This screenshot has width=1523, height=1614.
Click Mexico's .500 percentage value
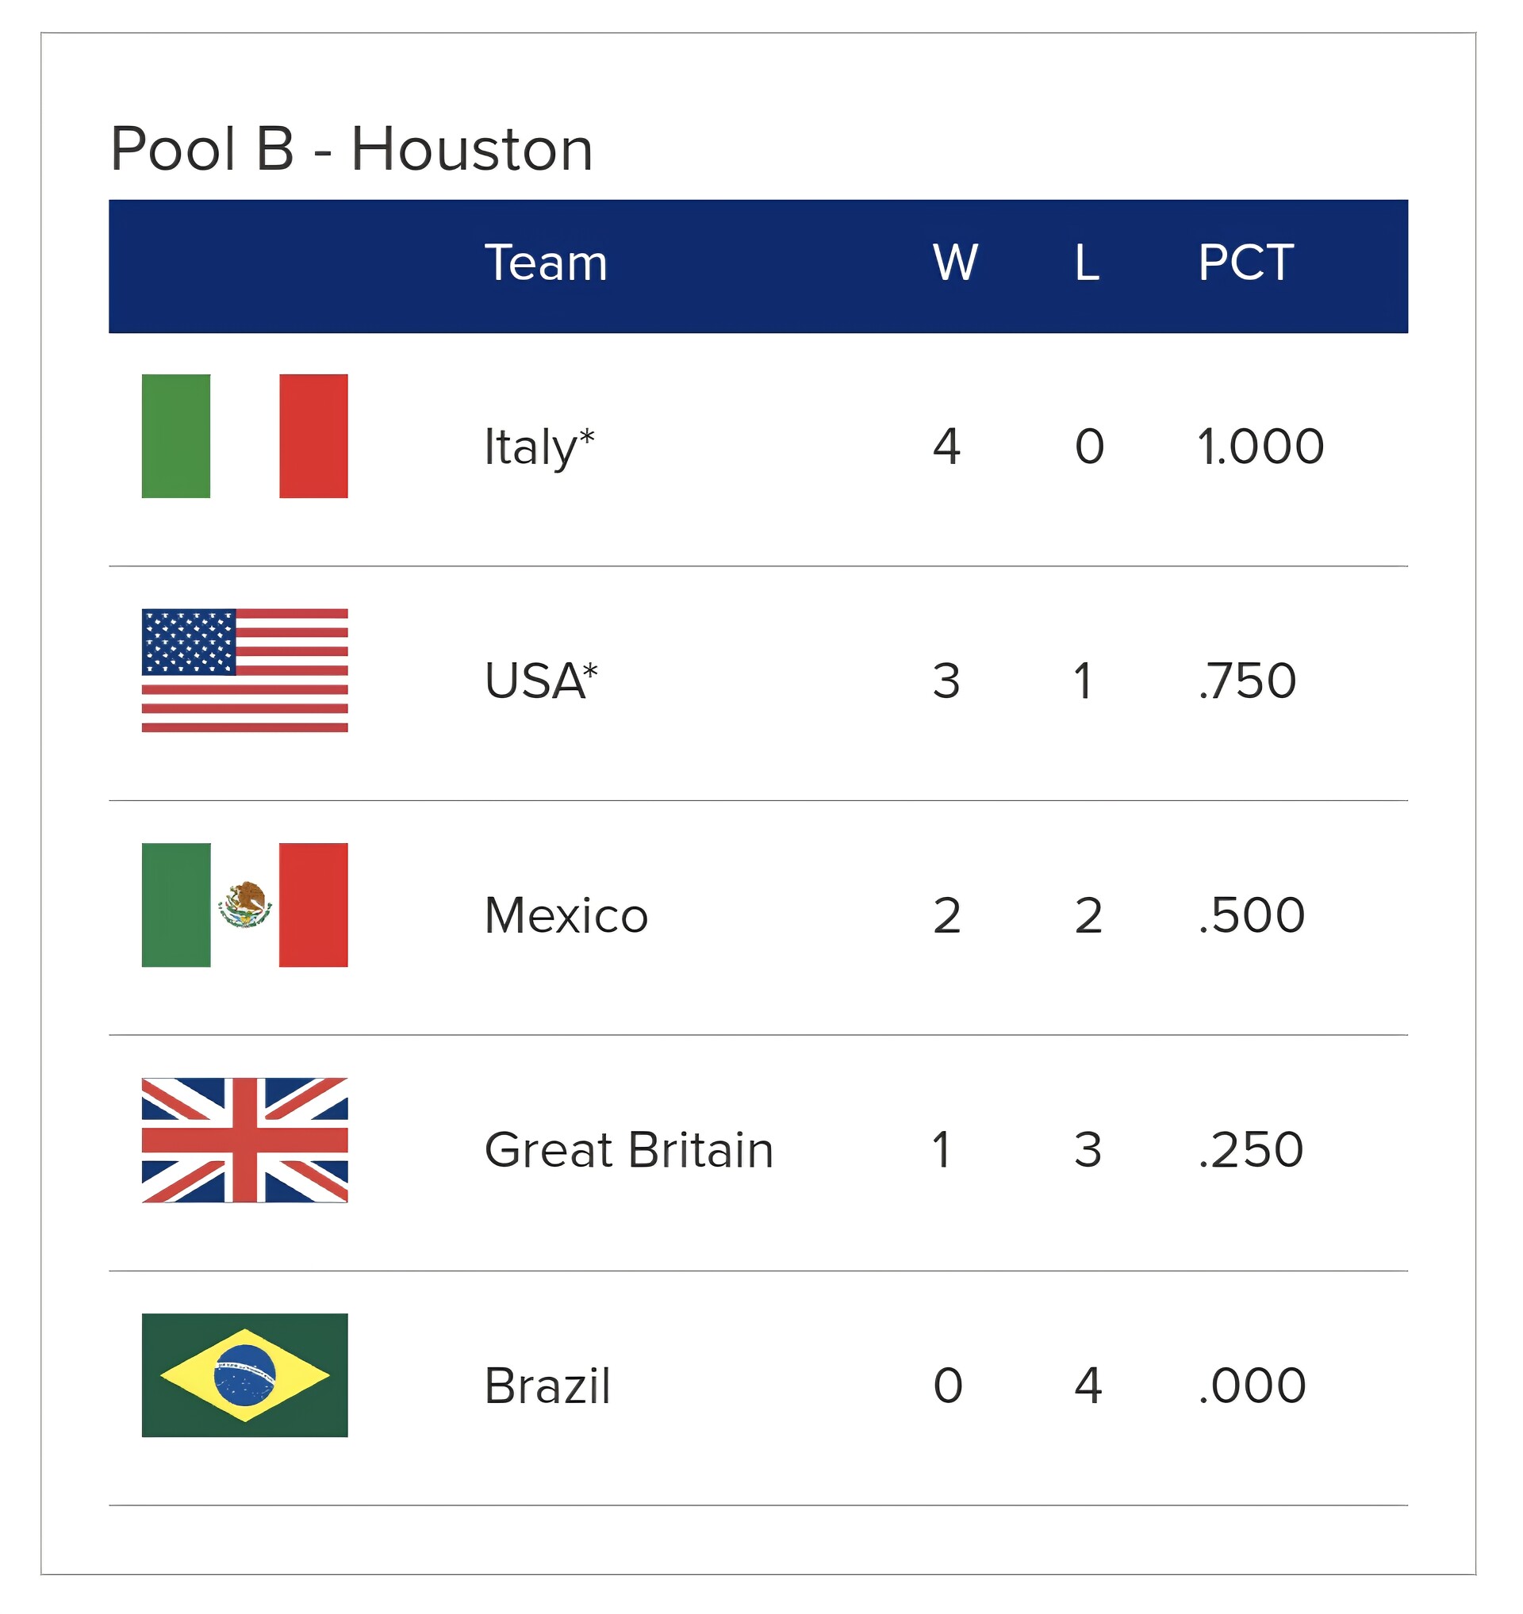click(x=1251, y=916)
